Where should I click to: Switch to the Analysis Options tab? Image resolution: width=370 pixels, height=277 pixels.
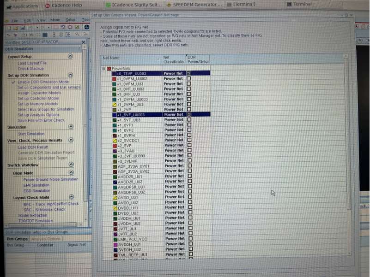point(46,239)
